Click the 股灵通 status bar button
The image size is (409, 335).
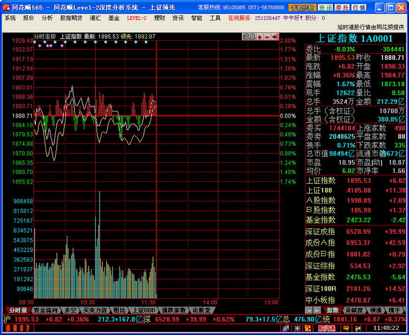[x=327, y=328]
